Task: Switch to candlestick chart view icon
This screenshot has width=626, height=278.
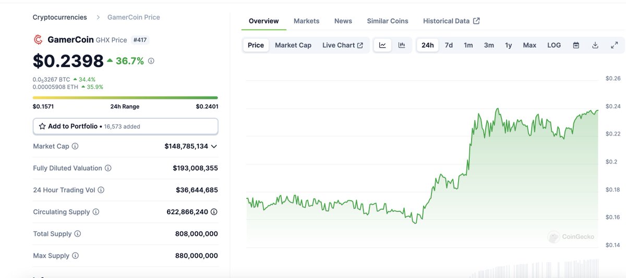Action: click(x=402, y=45)
